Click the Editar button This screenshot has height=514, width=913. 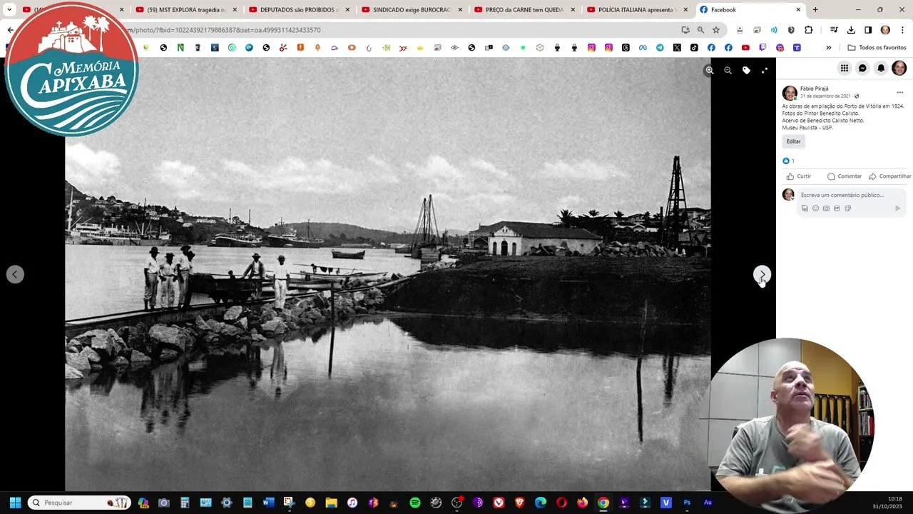(x=793, y=141)
